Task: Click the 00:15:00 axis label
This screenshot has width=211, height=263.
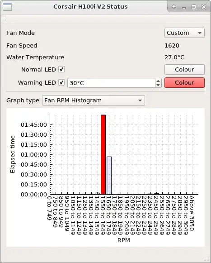Action: (x=34, y=185)
